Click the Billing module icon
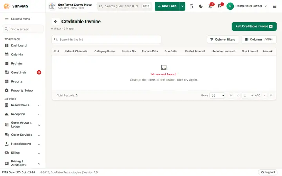 point(7,153)
